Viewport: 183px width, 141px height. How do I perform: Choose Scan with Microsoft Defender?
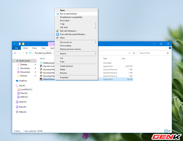(x=76, y=34)
